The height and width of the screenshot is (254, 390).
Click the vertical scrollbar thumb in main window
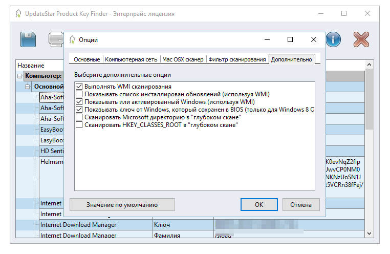[x=370, y=99]
